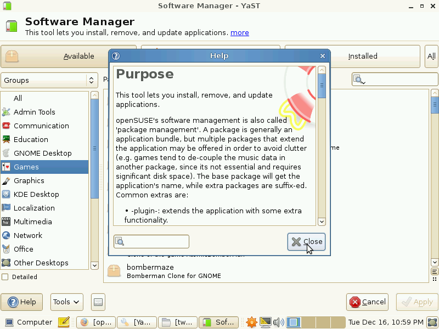Switch to the Firefox taskbar window
Screen dimensions: 439x329
click(x=96, y=322)
